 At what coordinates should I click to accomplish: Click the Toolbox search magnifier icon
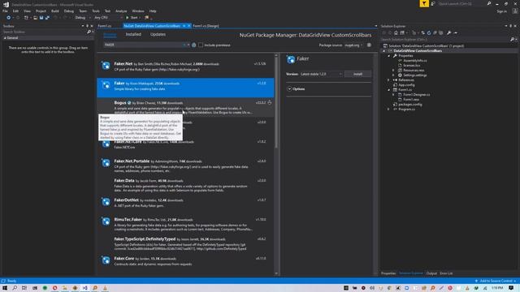tap(89, 32)
